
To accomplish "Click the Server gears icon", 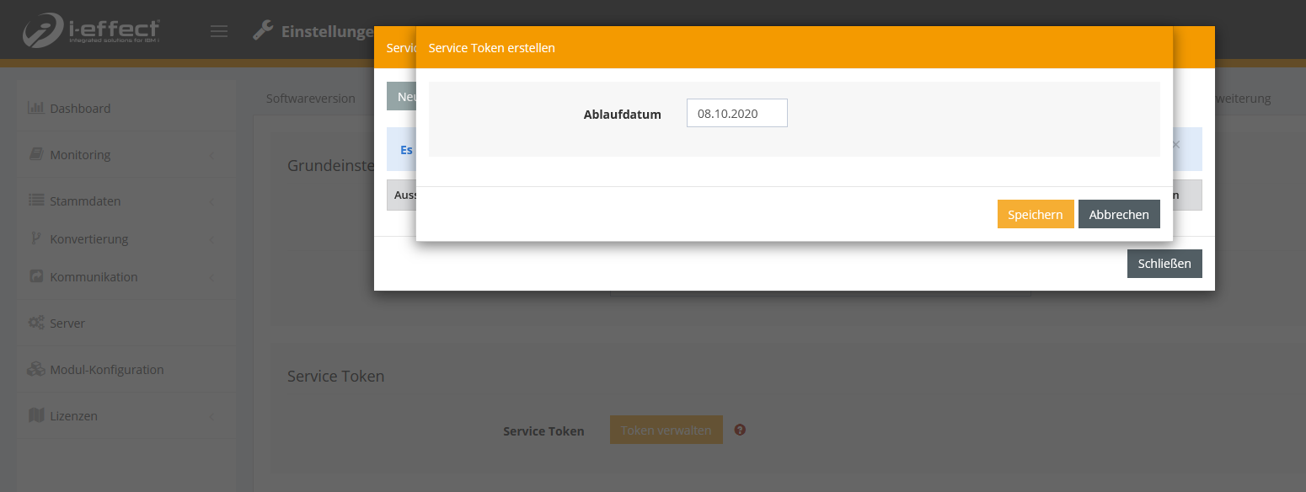I will (35, 323).
